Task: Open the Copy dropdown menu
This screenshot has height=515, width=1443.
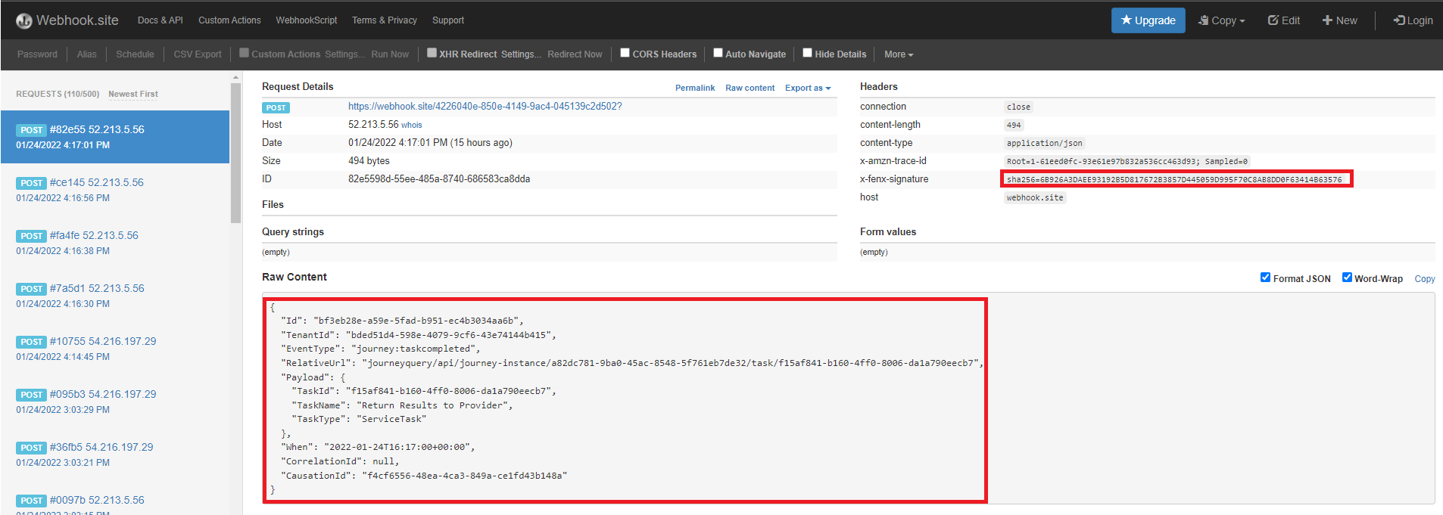Action: click(1221, 20)
